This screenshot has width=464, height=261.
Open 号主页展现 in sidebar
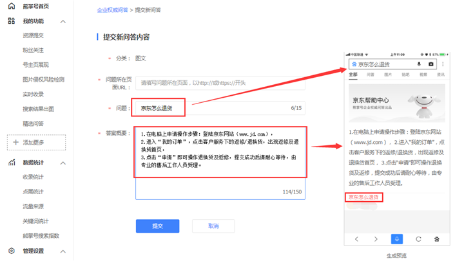36,65
